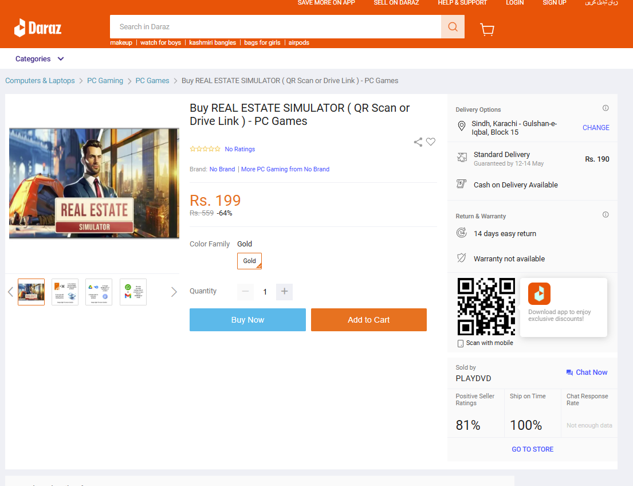Click the Login link
This screenshot has height=486, width=633.
(x=515, y=3)
